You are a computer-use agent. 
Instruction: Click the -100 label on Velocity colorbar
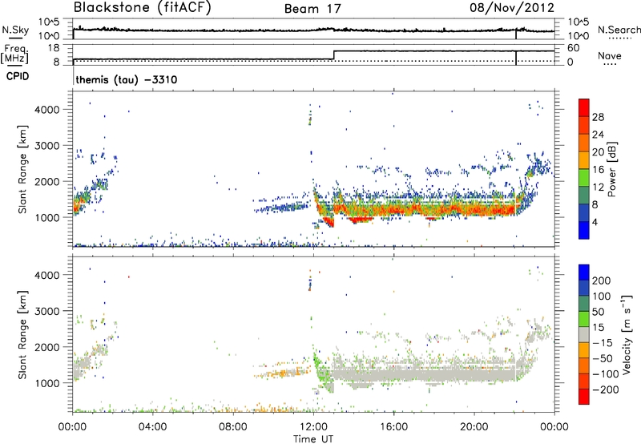606,374
